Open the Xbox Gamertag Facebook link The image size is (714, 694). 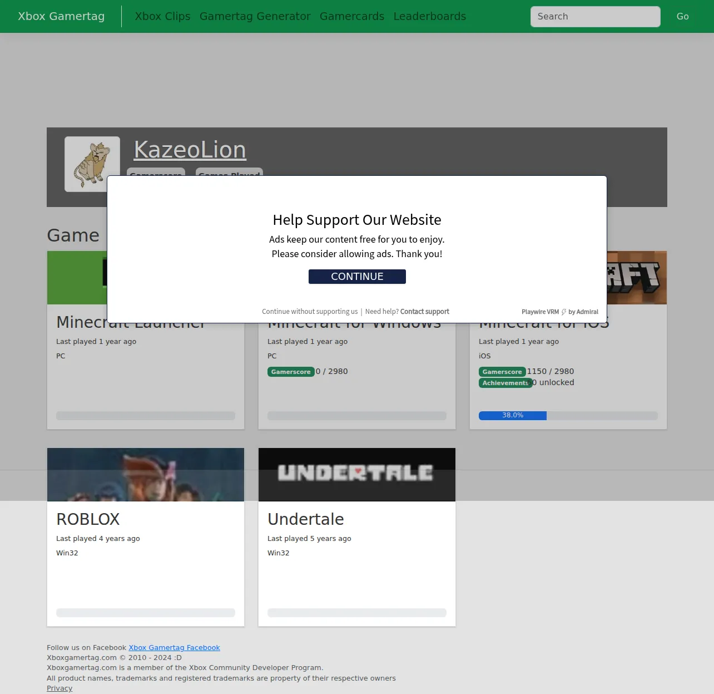coord(175,648)
